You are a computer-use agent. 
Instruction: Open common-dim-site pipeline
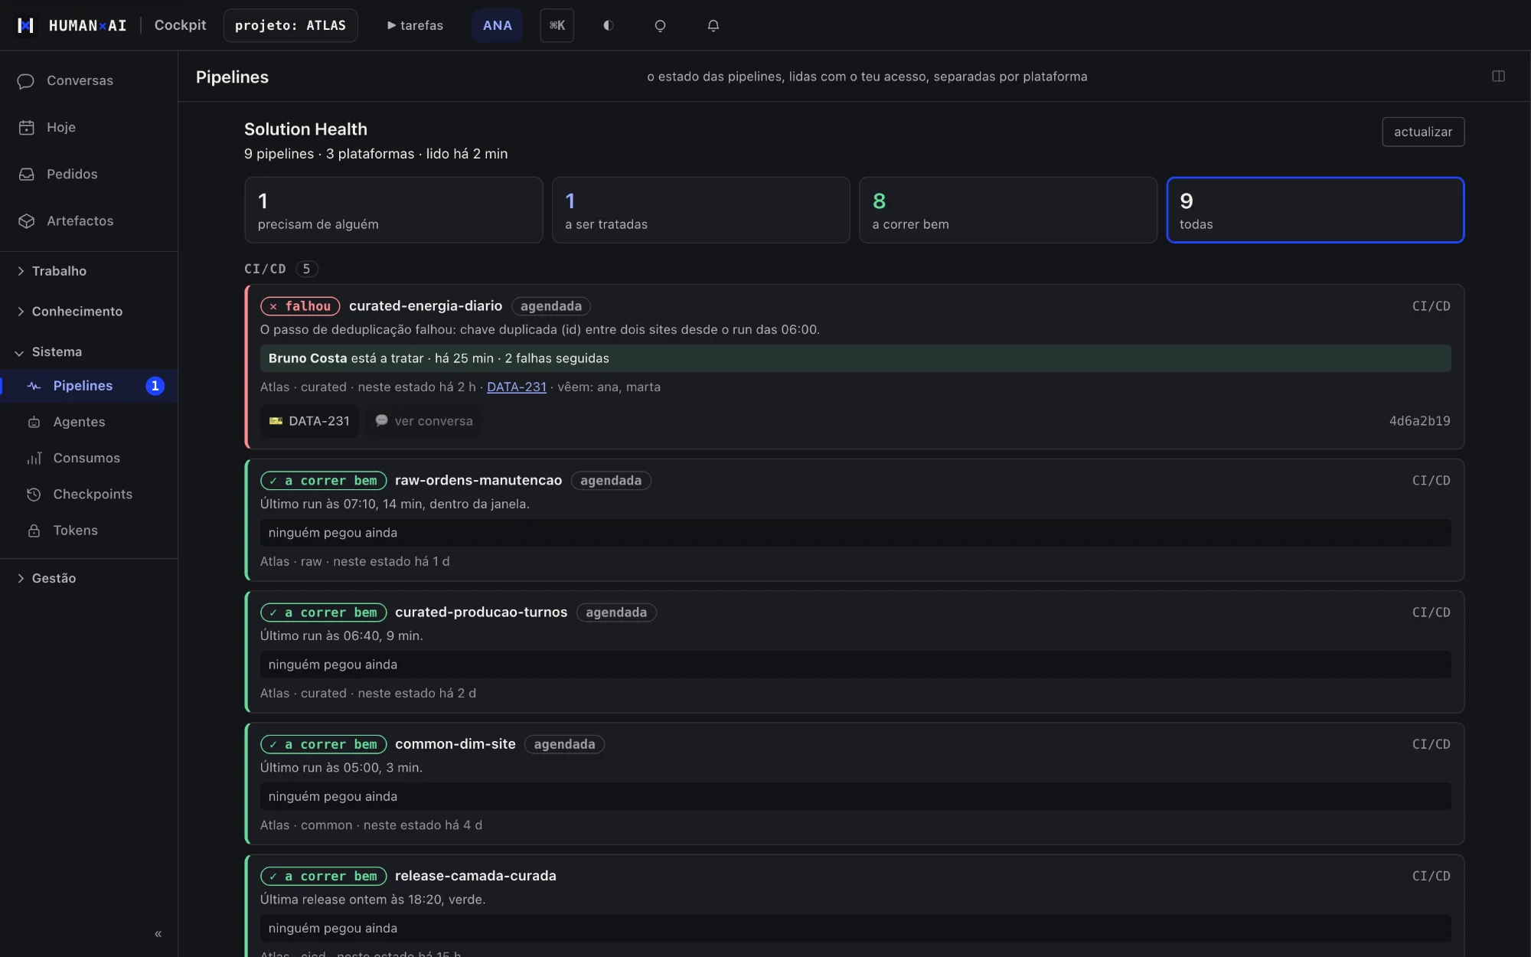[455, 744]
